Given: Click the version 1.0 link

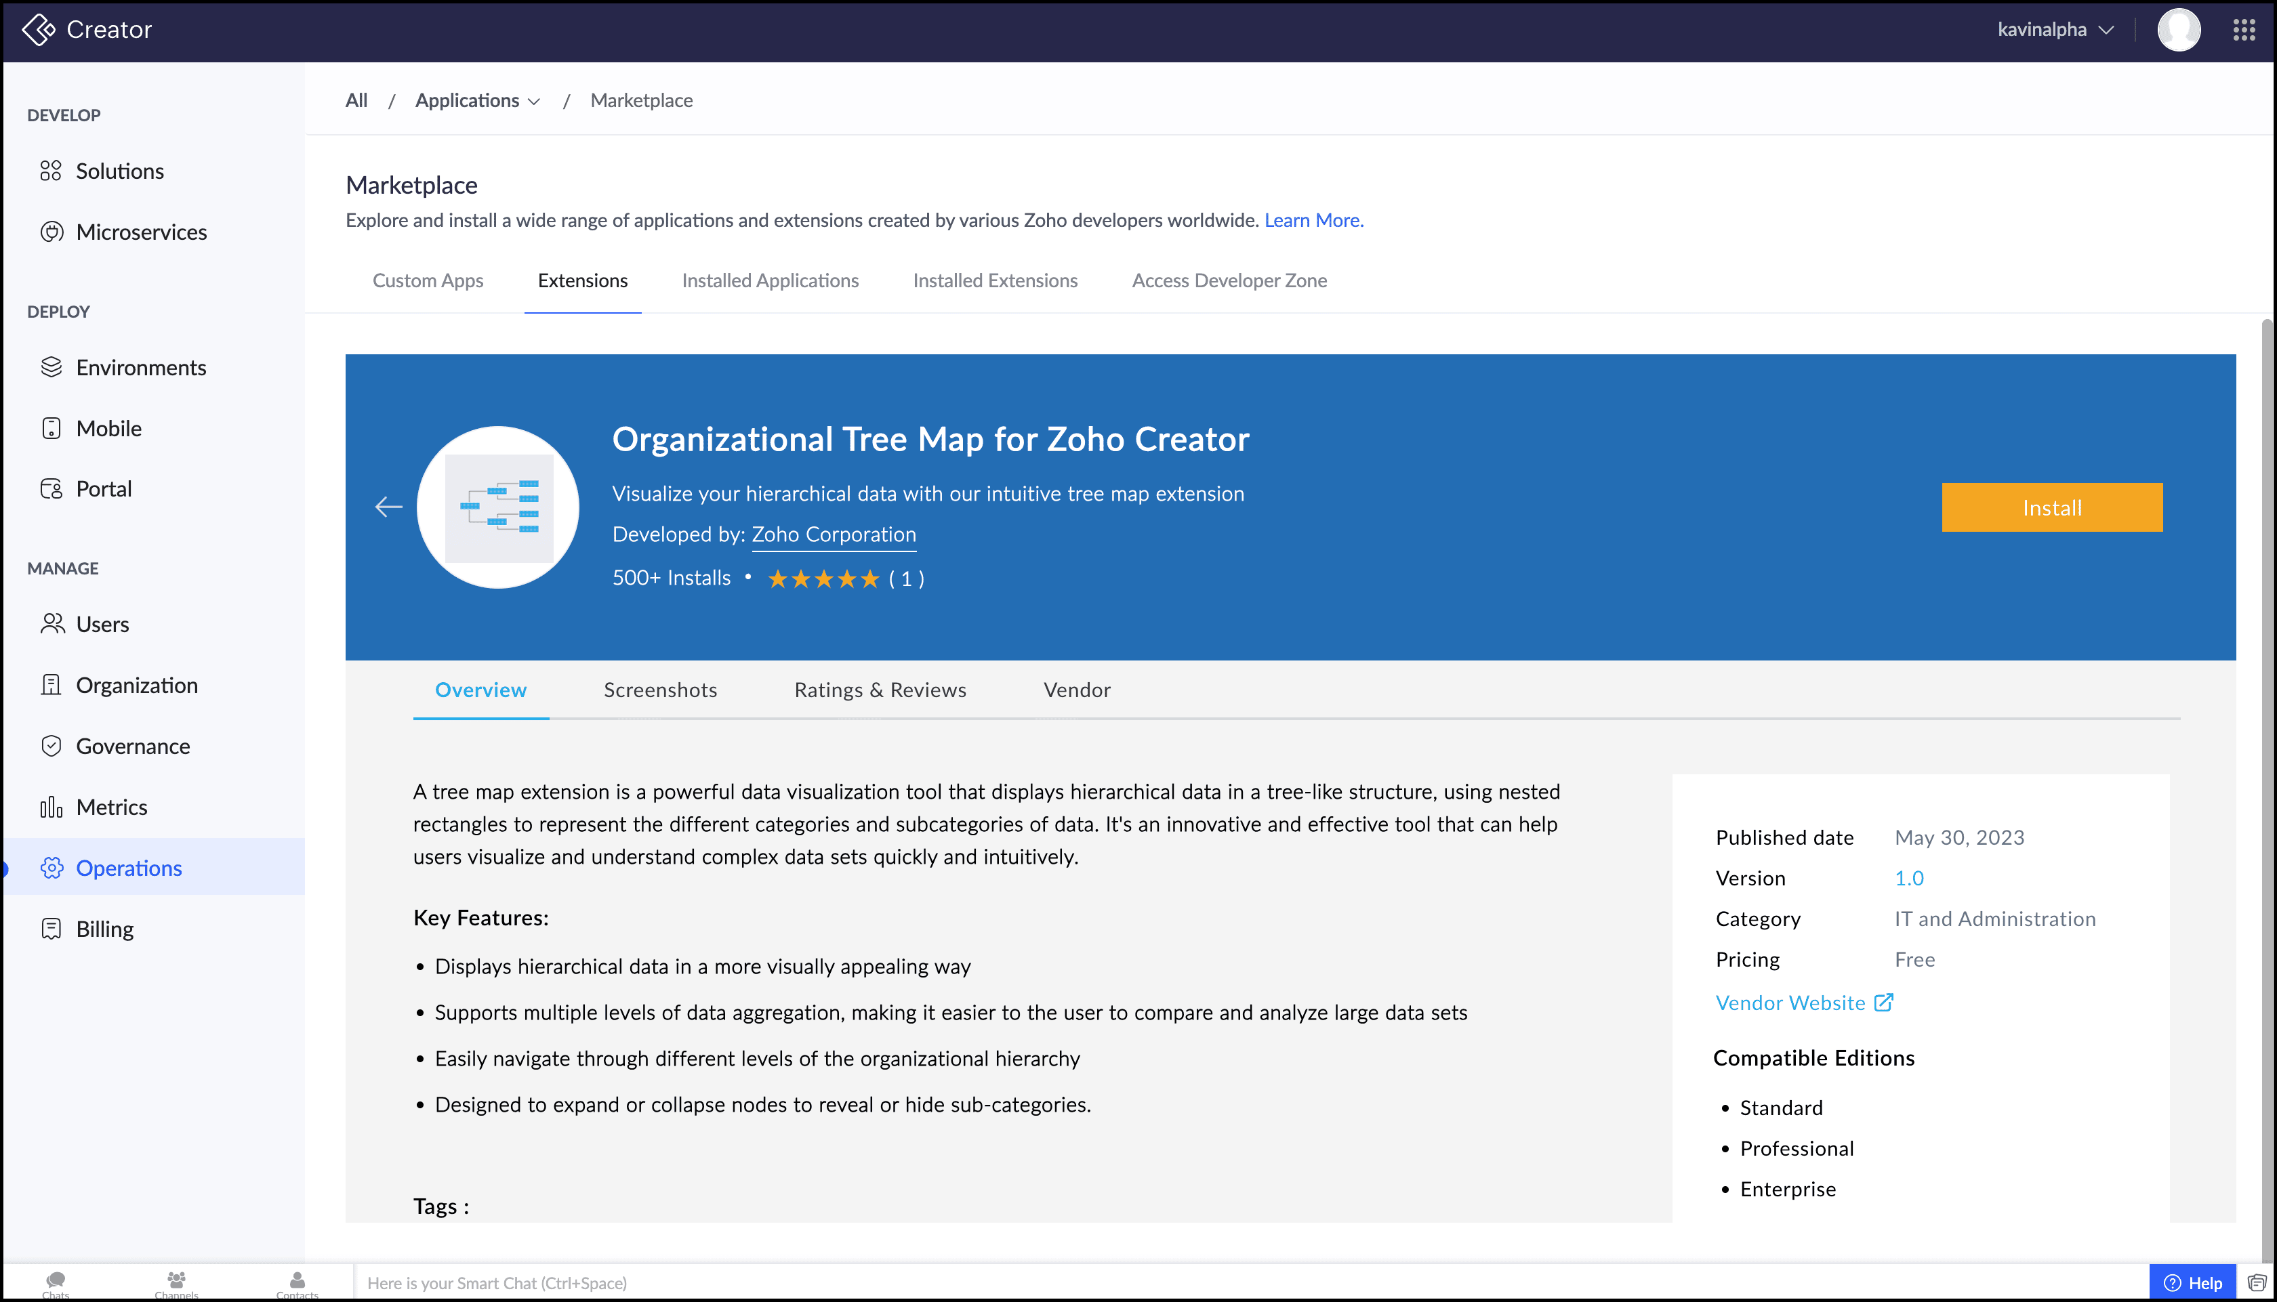Looking at the screenshot, I should 1908,878.
